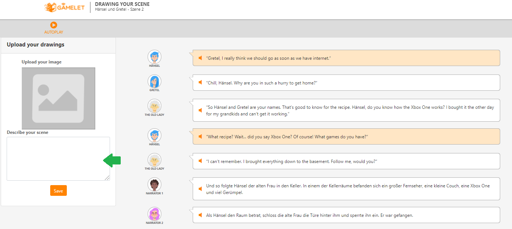Viewport: 512px width, 229px height.
Task: Click the 'Drawing your scene' page title
Action: [122, 4]
